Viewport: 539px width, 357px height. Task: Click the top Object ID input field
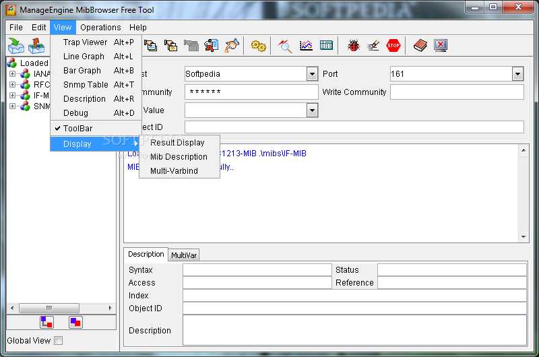pos(354,127)
